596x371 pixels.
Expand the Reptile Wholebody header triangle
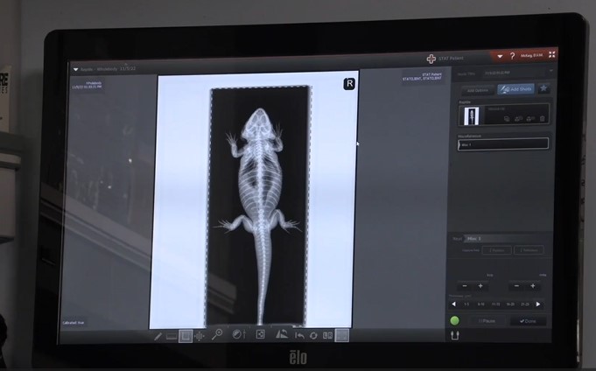pyautogui.click(x=75, y=70)
